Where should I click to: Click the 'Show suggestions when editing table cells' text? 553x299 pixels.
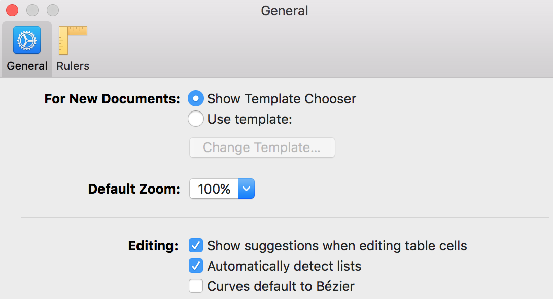(x=337, y=246)
